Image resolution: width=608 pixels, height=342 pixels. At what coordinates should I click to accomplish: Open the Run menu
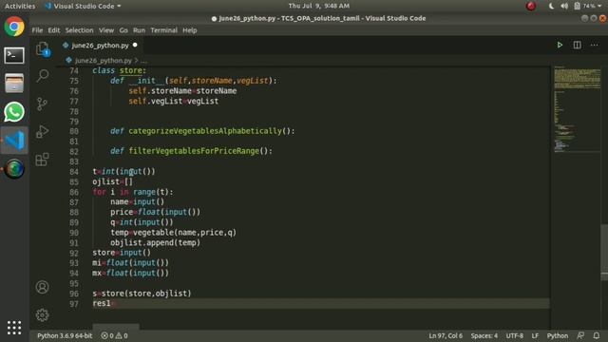click(139, 30)
